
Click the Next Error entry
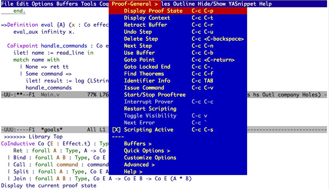click(178, 123)
